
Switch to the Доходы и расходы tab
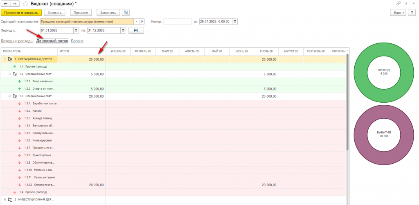tap(17, 41)
